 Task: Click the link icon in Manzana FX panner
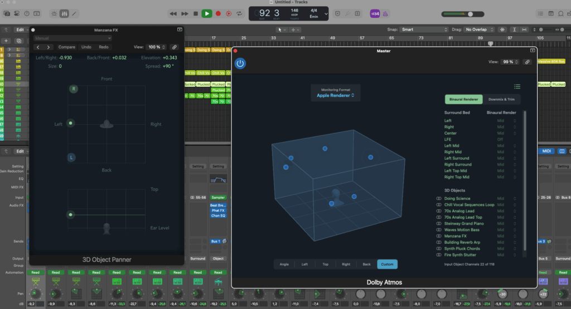tap(175, 47)
